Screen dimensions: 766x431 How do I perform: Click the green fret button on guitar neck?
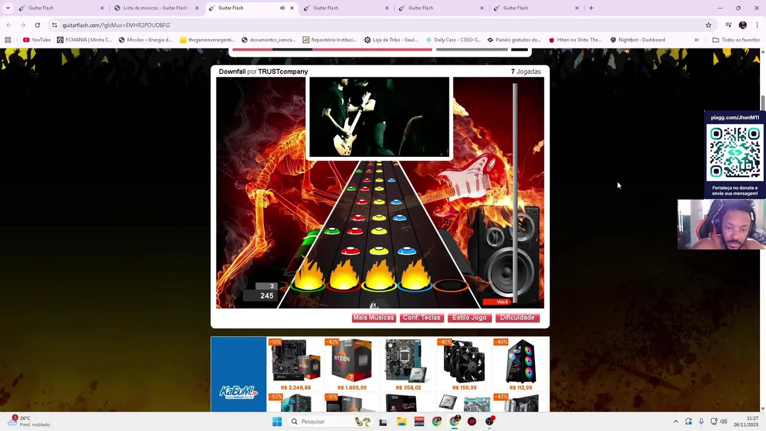pos(307,286)
